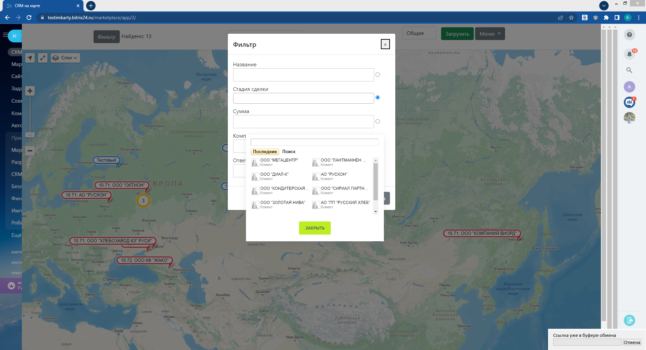The image size is (646, 350).
Task: Click the map zoom out minus button
Action: [30, 151]
